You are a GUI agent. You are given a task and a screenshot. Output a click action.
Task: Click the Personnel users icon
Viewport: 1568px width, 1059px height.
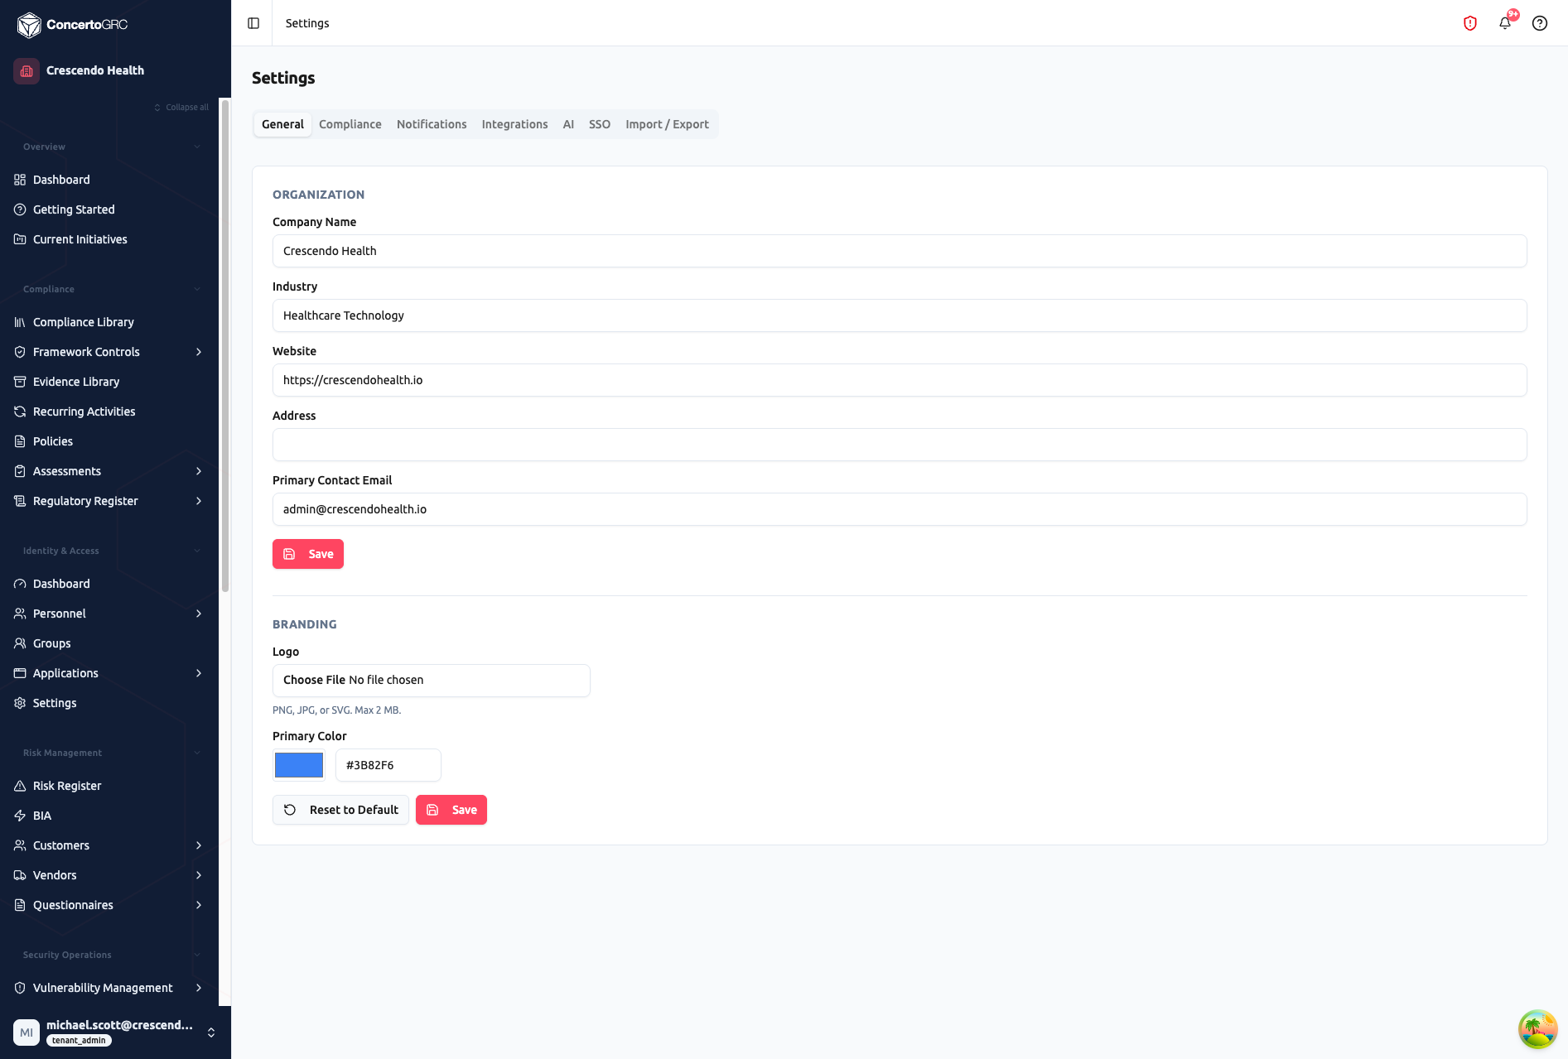coord(20,614)
